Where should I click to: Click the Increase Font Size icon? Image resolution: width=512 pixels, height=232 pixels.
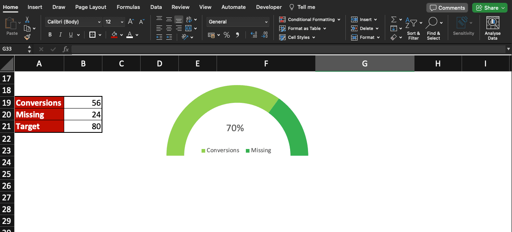pos(131,22)
